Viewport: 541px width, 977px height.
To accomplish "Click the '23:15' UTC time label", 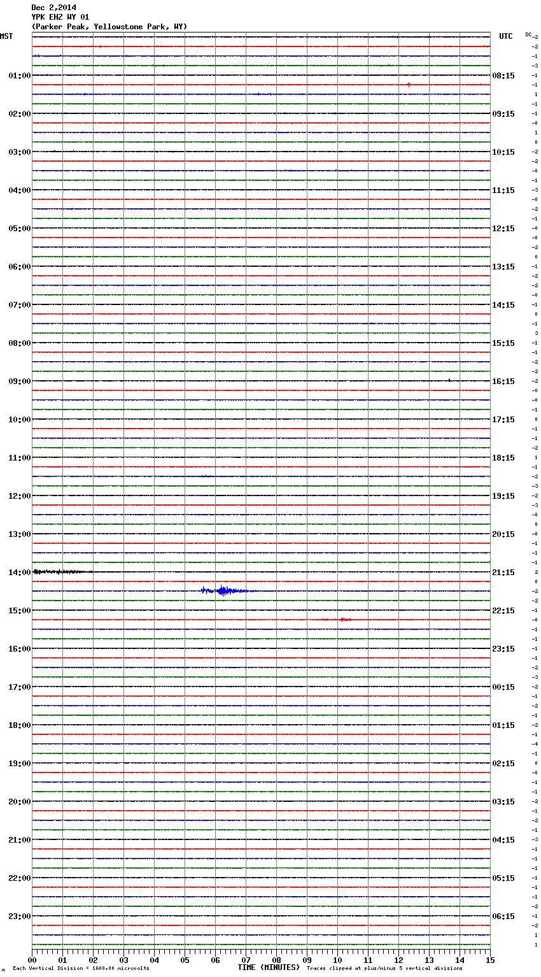I will click(503, 649).
